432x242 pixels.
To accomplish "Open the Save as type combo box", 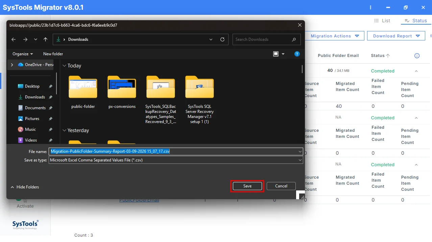I will [x=176, y=160].
